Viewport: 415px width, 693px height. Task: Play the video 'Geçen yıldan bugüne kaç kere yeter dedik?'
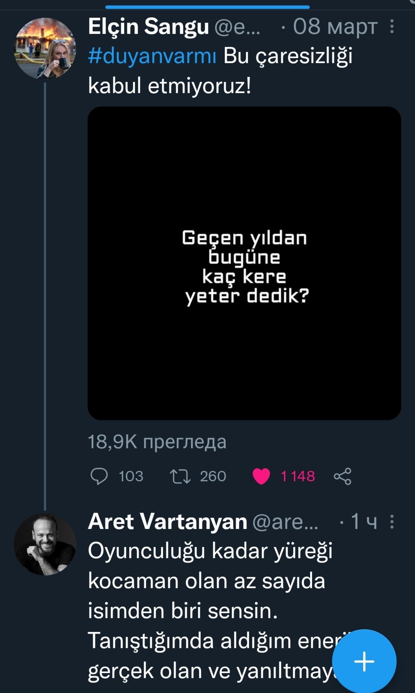coord(244,263)
